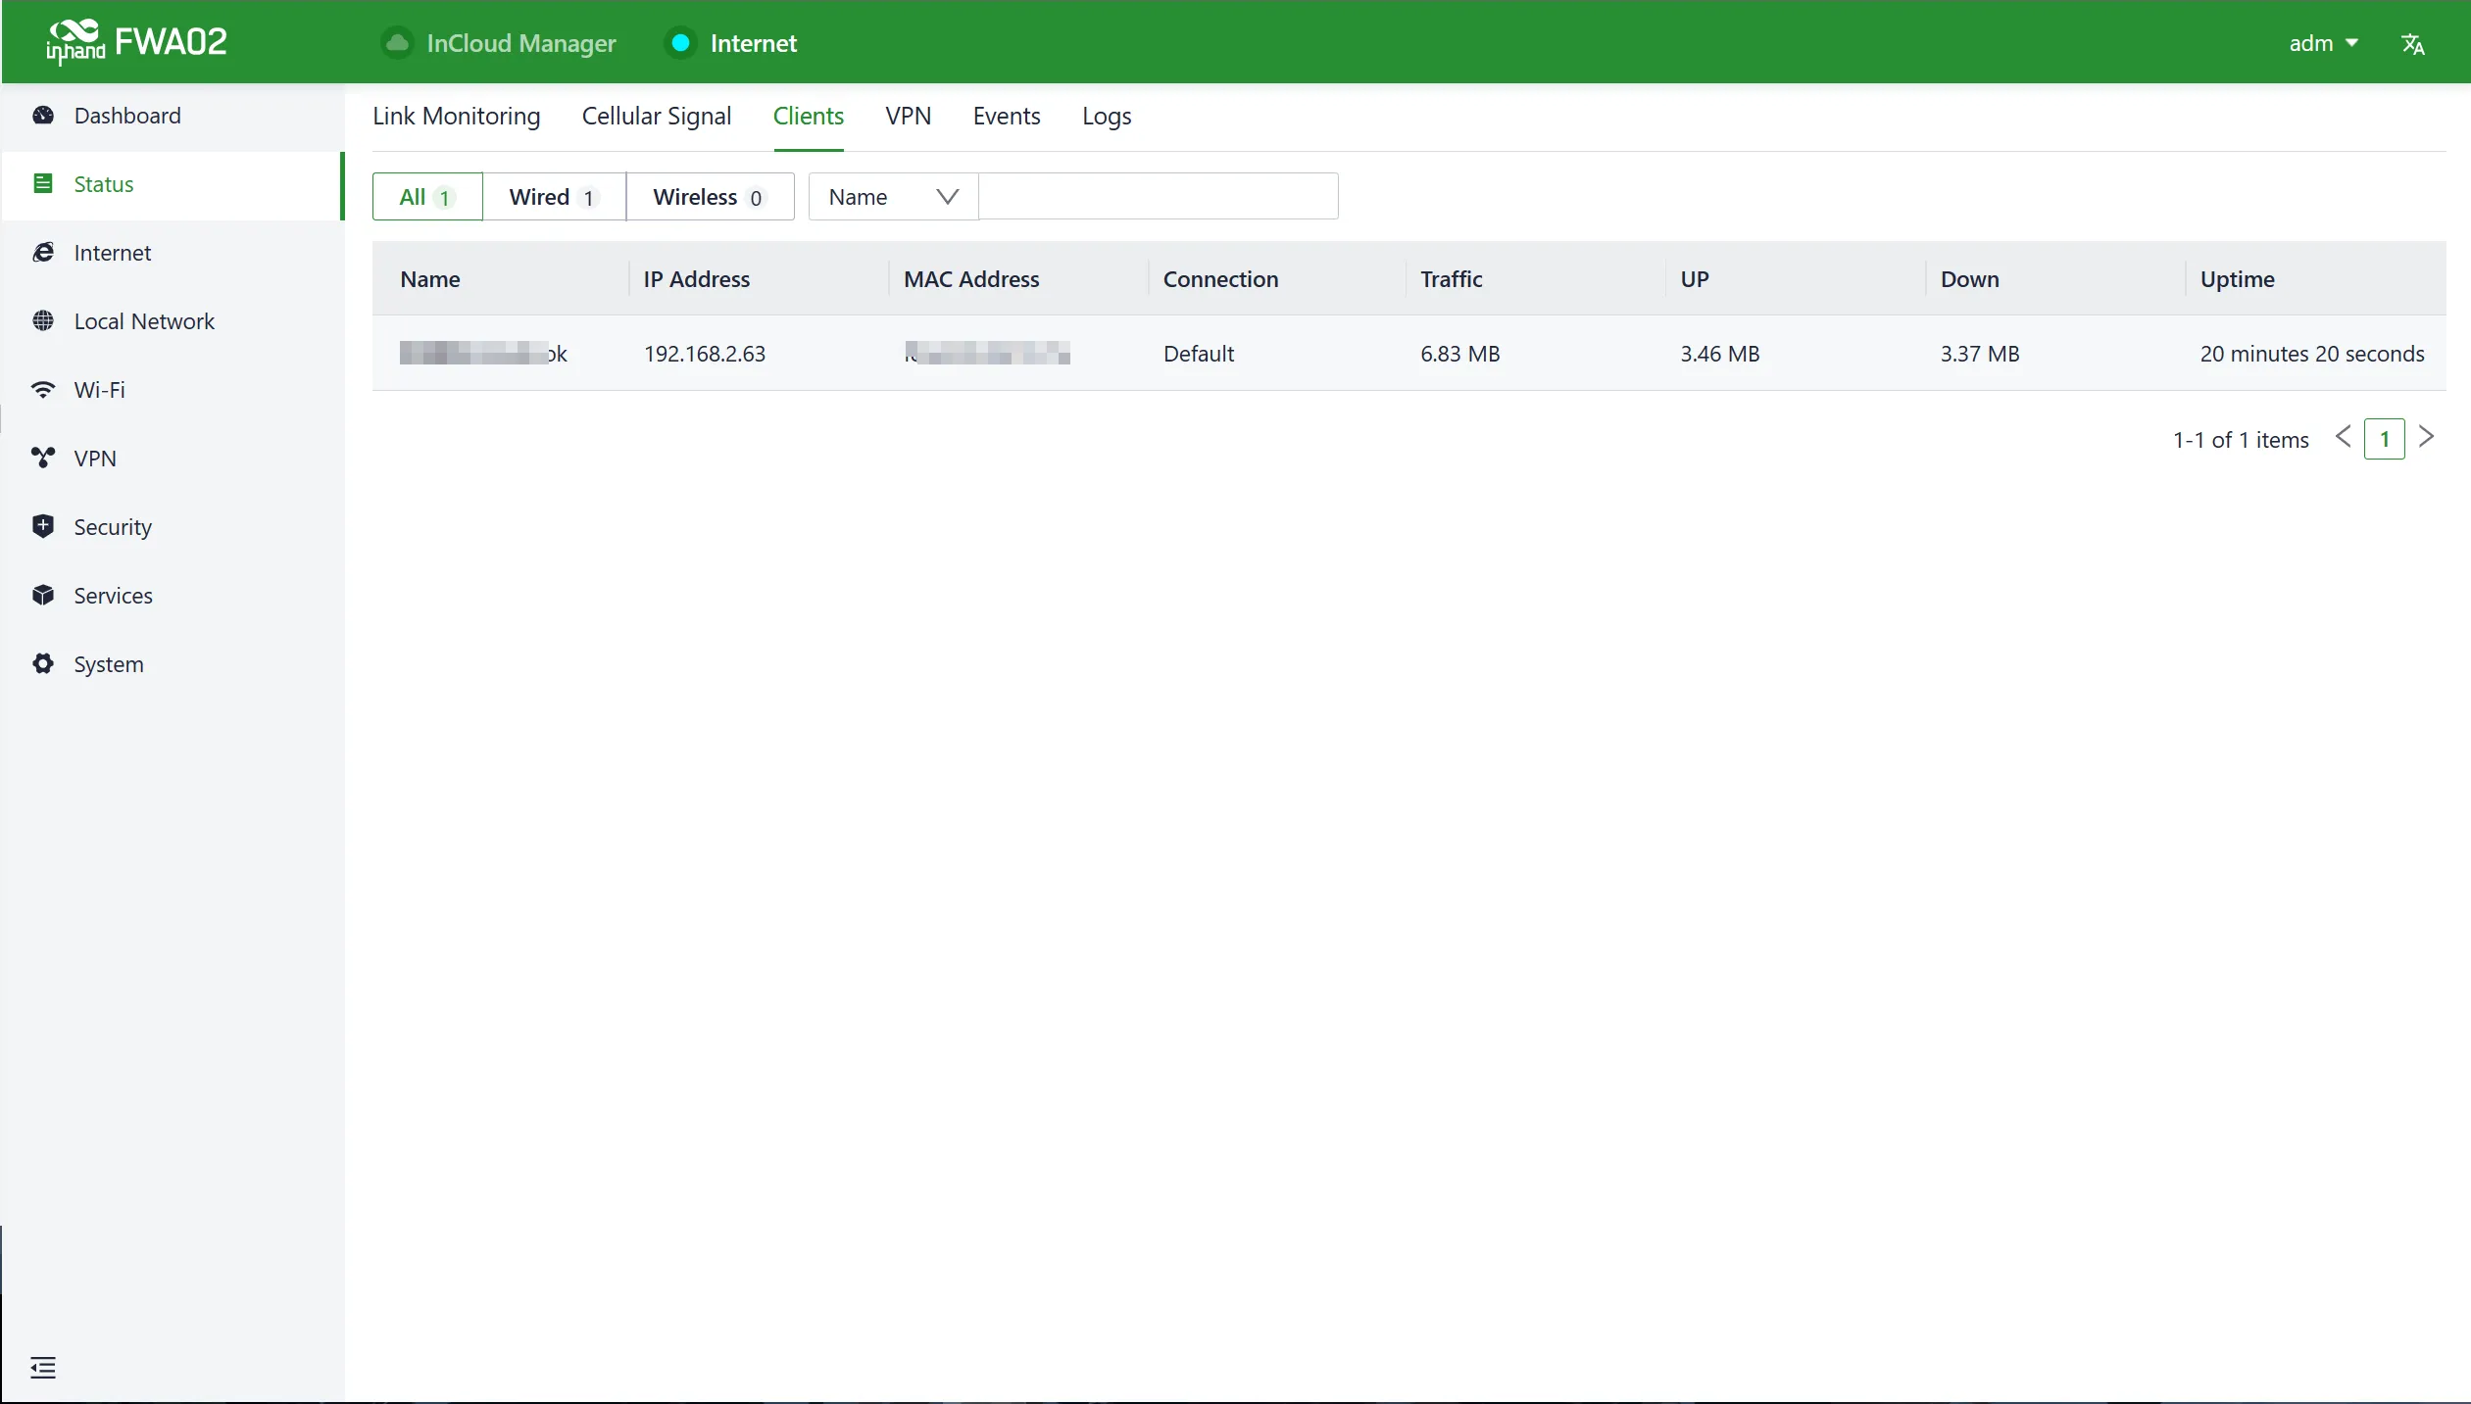Open Dashboard from sidebar

pyautogui.click(x=173, y=116)
